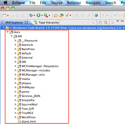
Task: Switch to the PHP Explorer tab
Action: pyautogui.click(x=14, y=23)
